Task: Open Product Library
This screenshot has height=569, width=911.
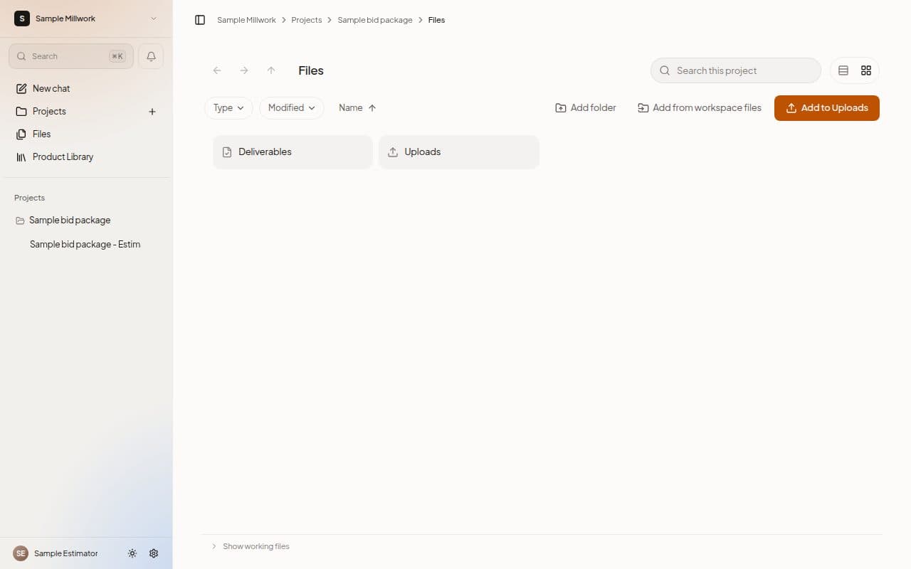Action: pos(63,157)
